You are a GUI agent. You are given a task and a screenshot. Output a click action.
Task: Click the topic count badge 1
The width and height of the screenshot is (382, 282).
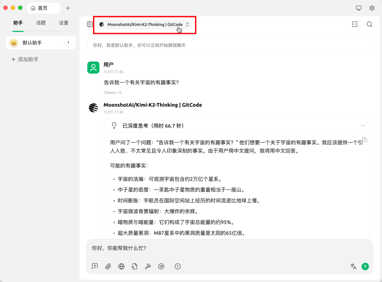coord(68,43)
